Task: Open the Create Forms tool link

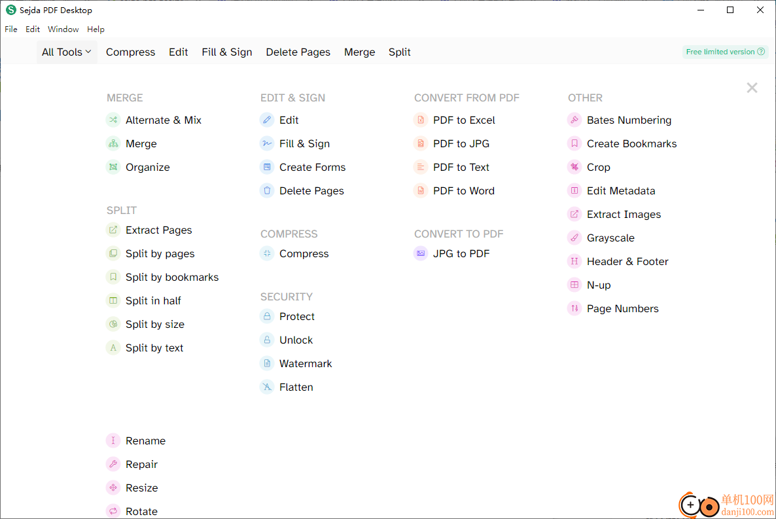Action: 312,167
